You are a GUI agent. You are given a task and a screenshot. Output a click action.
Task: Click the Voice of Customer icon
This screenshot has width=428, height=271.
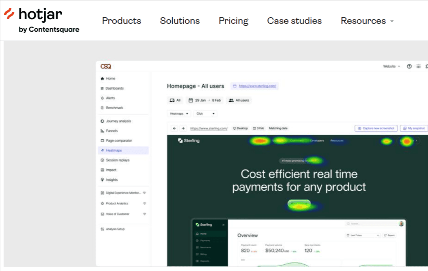pyautogui.click(x=102, y=214)
